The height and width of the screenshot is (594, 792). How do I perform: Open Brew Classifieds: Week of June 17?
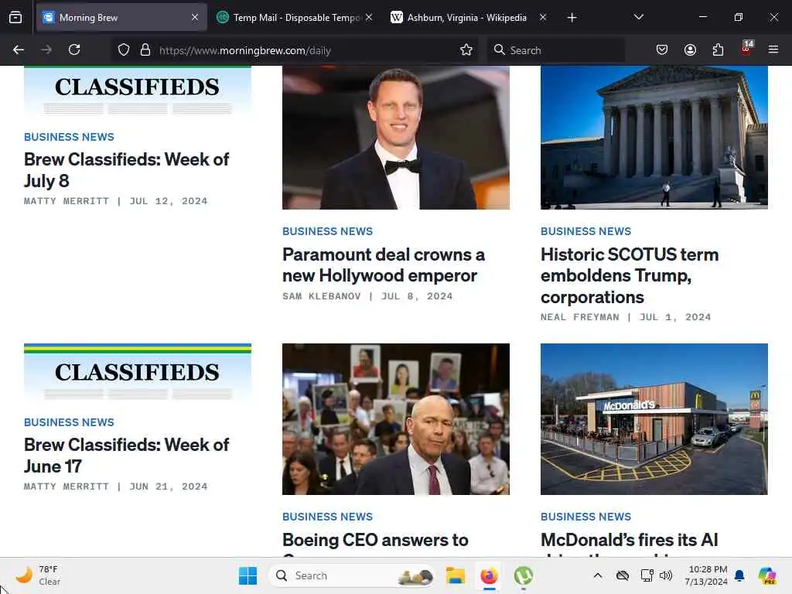(x=126, y=456)
